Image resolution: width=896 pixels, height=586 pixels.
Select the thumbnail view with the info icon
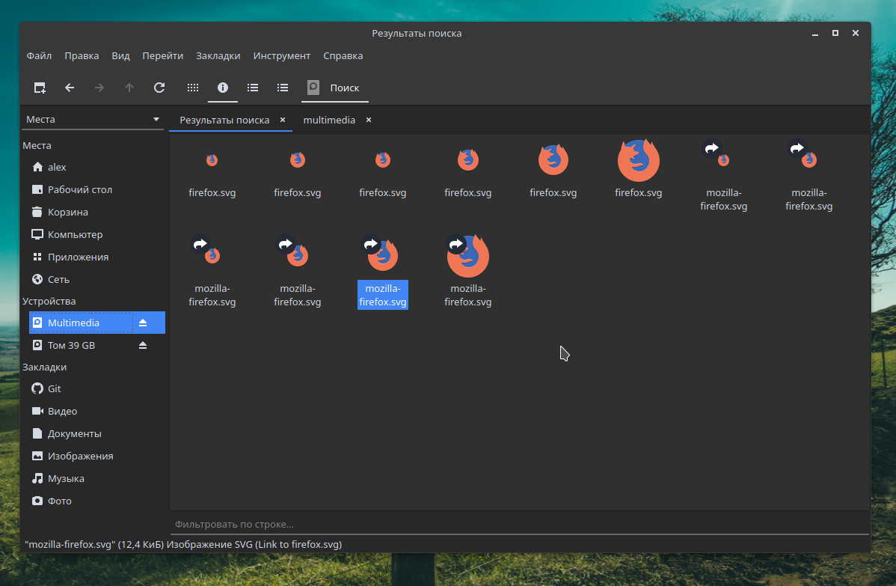(223, 88)
